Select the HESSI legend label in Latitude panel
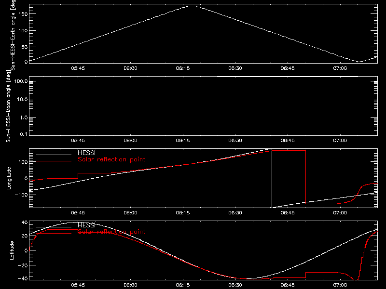Image resolution: width=386 pixels, height=289 pixels. [x=86, y=225]
